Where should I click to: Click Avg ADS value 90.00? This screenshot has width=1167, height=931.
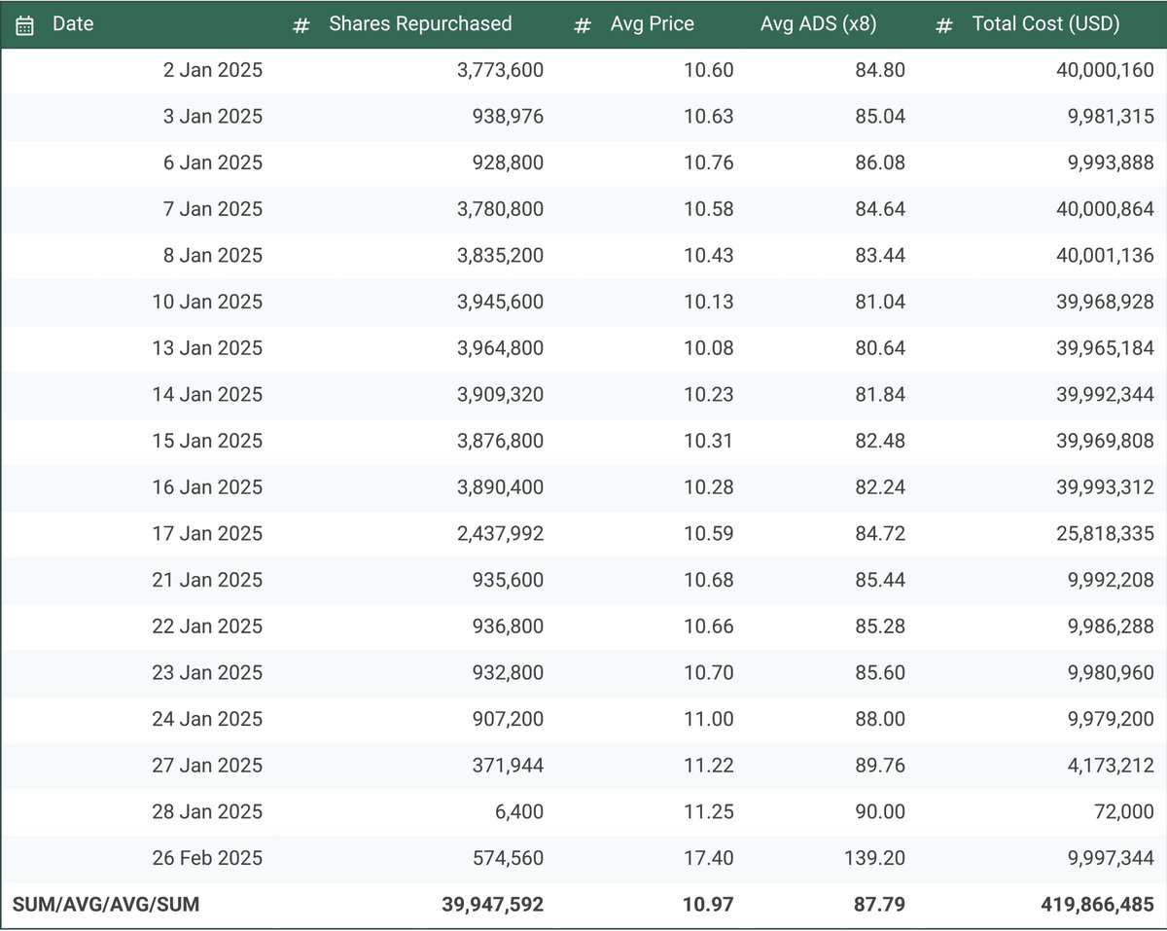tap(880, 811)
